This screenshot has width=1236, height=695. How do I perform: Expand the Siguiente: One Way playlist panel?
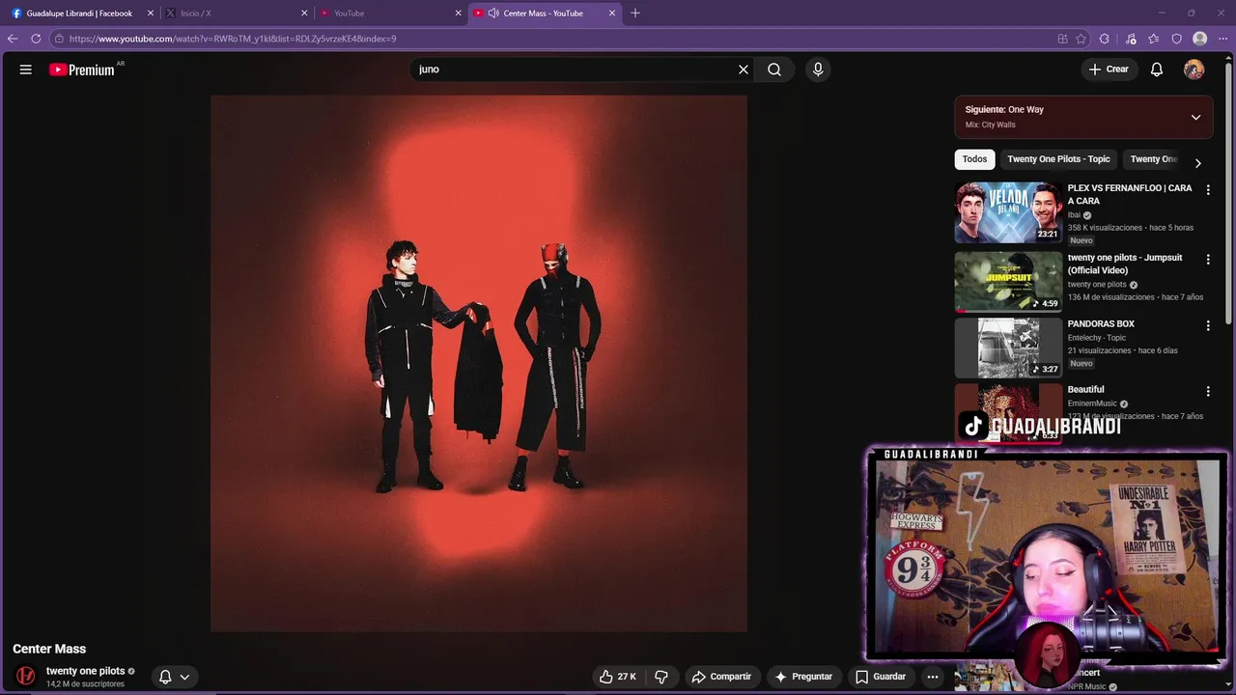(1195, 117)
